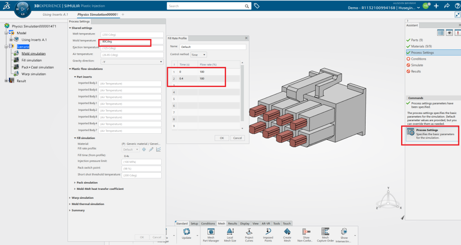Open the Conditions ribbon tab
Screen dimensions: 461x245
[208, 223]
